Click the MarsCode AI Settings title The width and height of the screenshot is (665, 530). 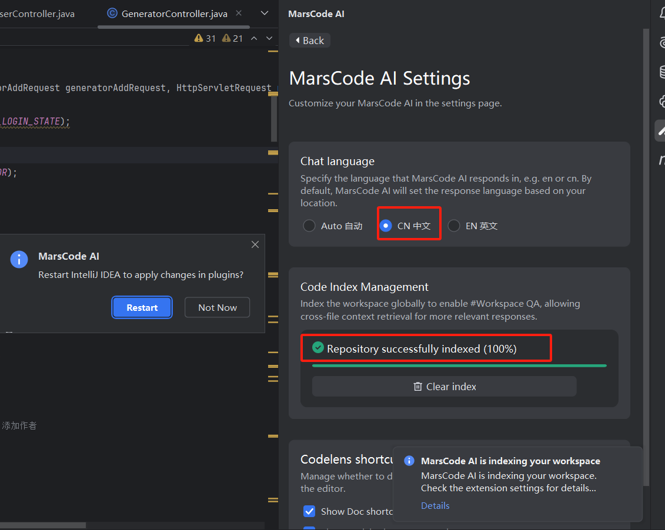(x=380, y=78)
